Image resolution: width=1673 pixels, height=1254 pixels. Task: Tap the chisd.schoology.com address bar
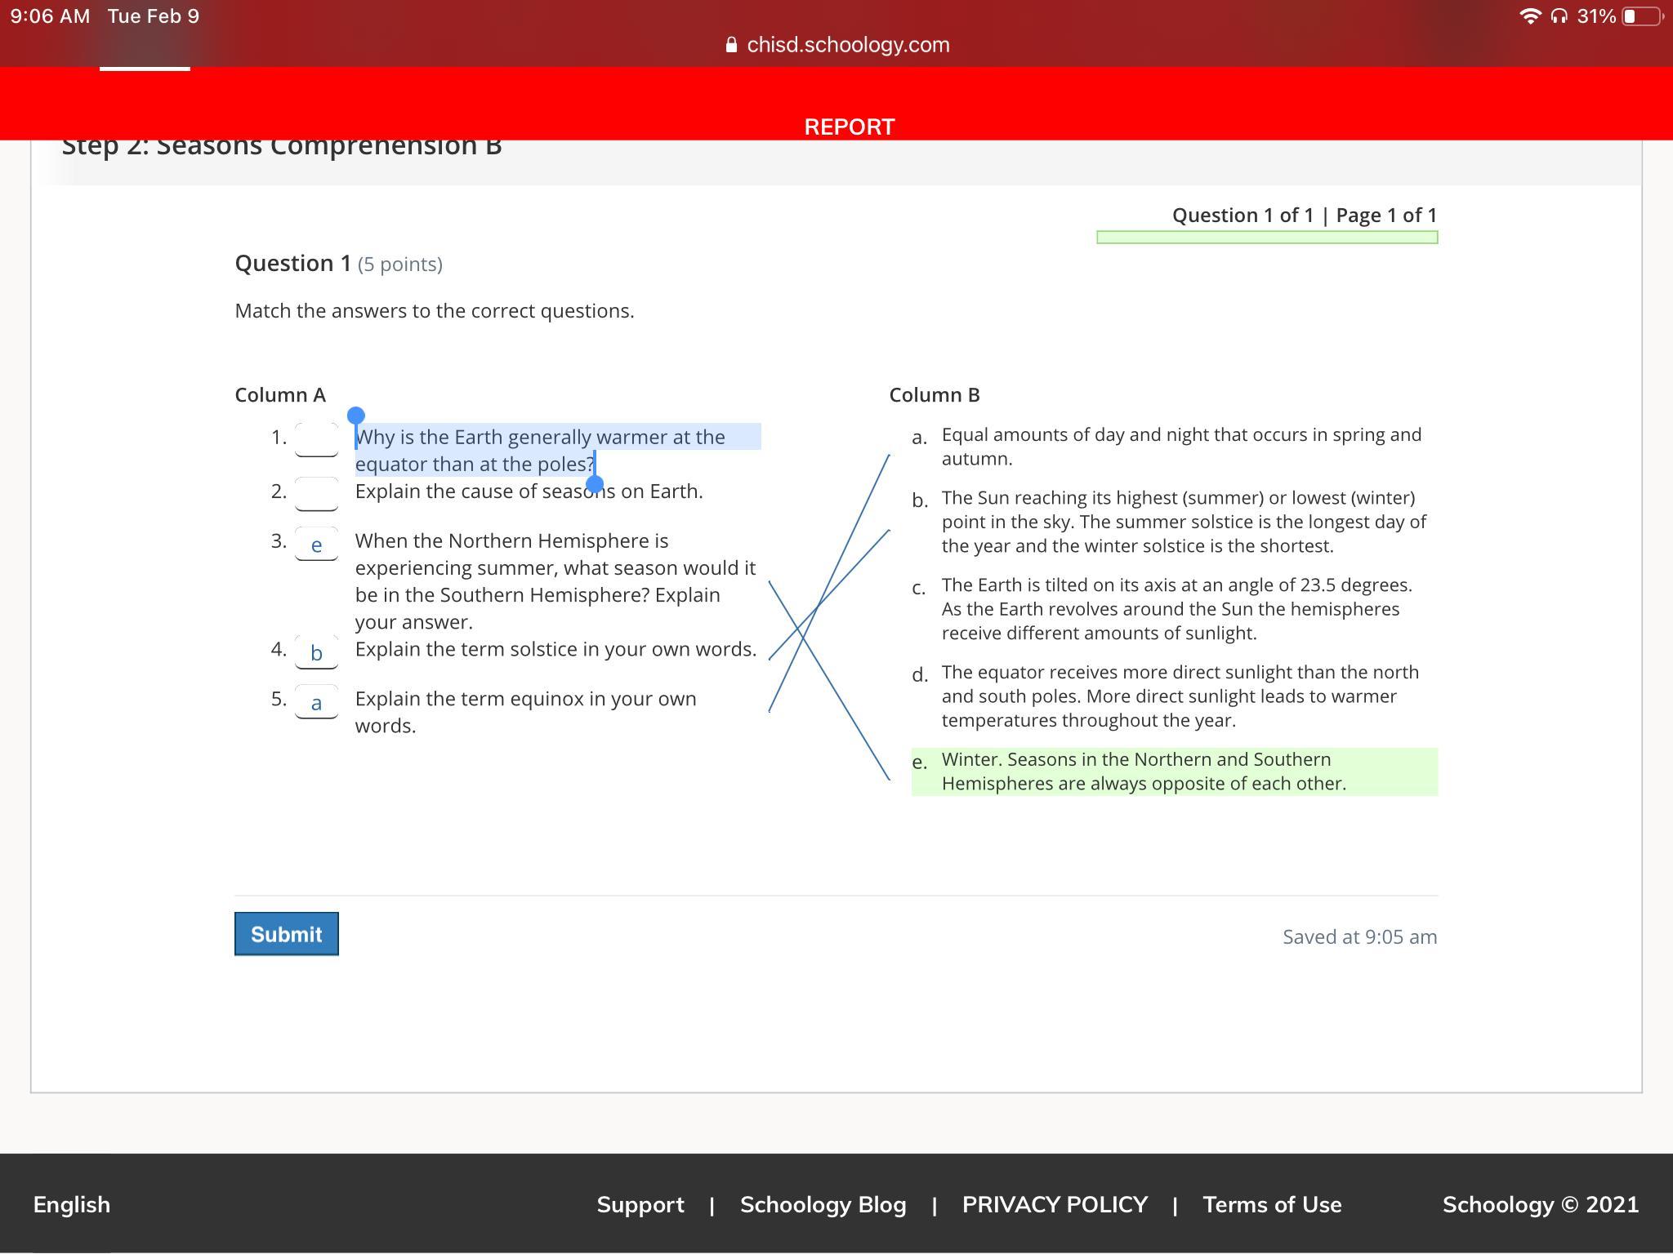pyautogui.click(x=847, y=45)
